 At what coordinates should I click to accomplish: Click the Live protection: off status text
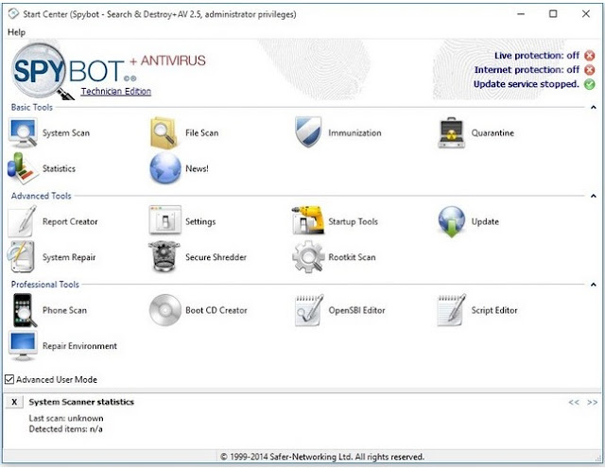[x=537, y=56]
